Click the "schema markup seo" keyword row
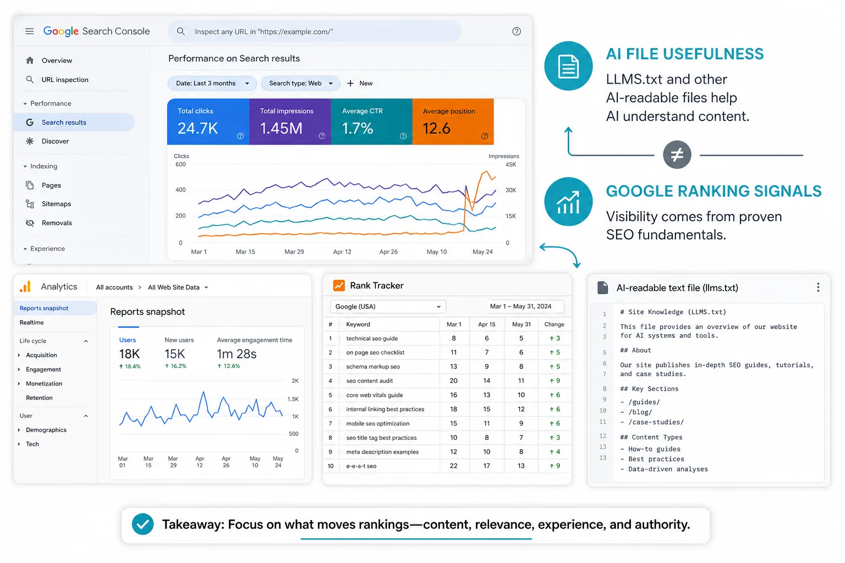This screenshot has width=845, height=563. click(x=447, y=367)
